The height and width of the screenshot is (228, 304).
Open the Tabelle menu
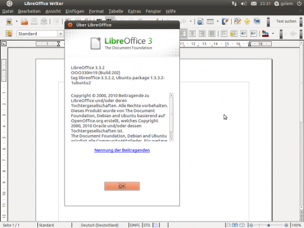tap(116, 11)
